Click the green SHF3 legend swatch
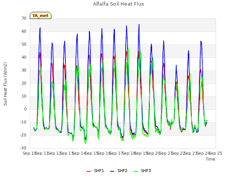The image size is (238, 178). 135,171
